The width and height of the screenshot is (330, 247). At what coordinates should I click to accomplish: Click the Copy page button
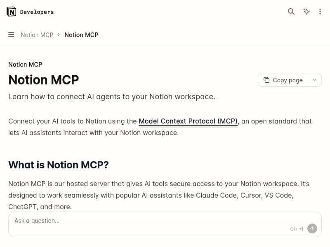(283, 80)
